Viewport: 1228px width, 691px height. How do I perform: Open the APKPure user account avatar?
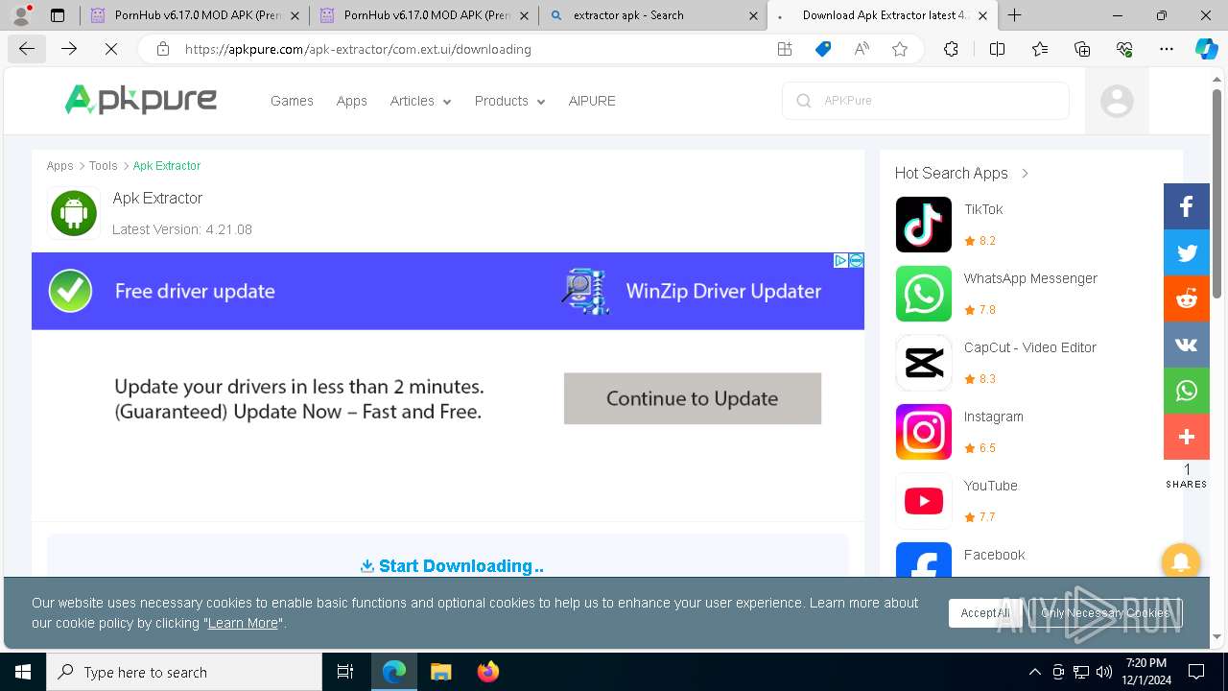(1117, 101)
